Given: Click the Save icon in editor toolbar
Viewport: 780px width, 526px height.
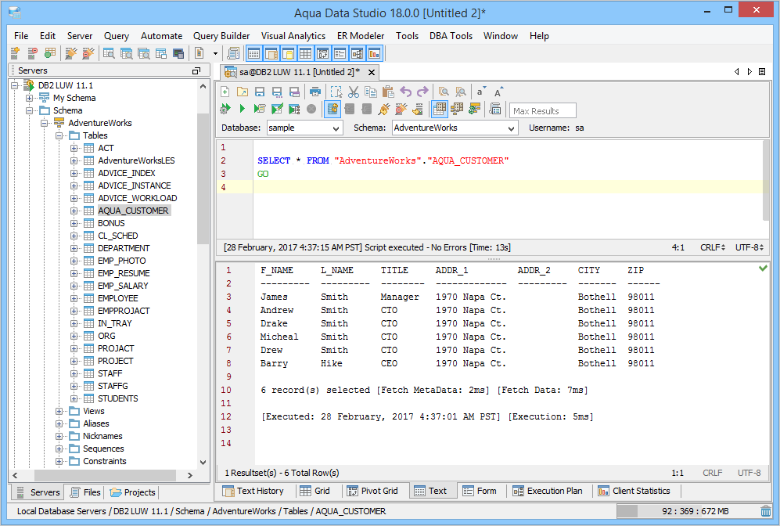Looking at the screenshot, I should (260, 92).
